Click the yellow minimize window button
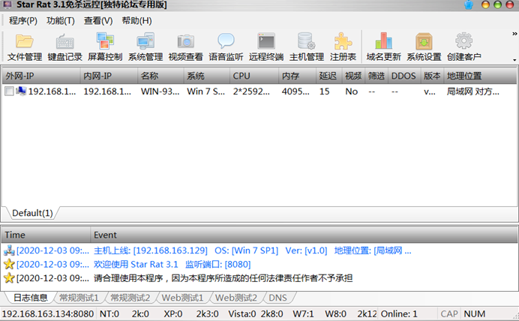The image size is (519, 321). [x=485, y=4]
